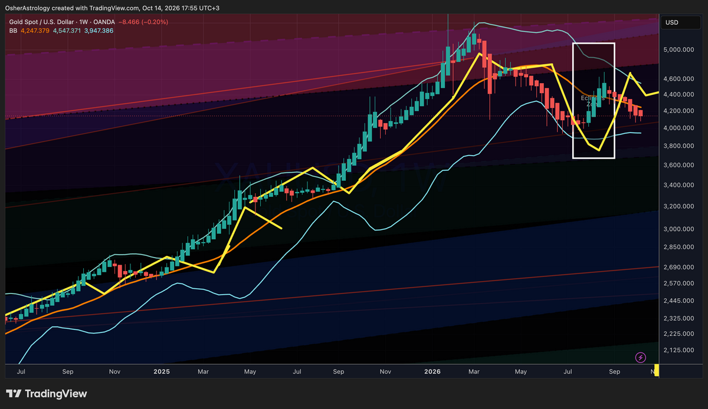Click the 3,800.000 price axis label
The width and height of the screenshot is (708, 409).
coord(677,146)
